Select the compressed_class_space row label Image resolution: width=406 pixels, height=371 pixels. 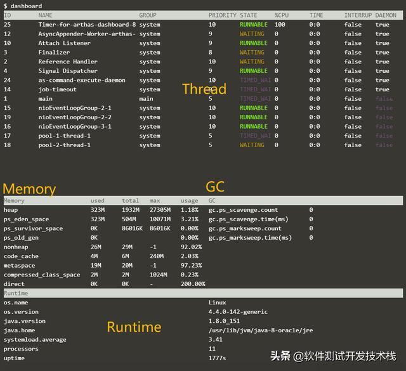(42, 275)
